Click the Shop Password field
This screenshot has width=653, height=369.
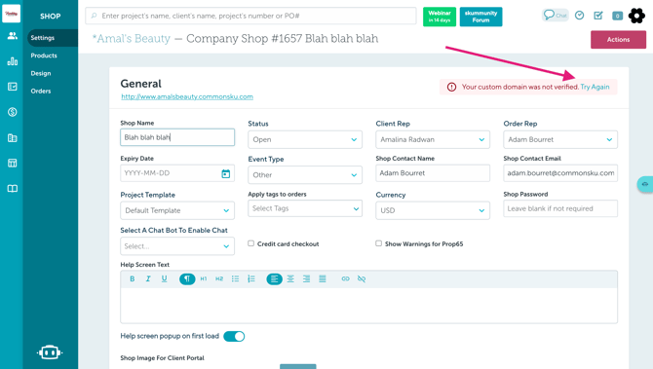coord(560,208)
